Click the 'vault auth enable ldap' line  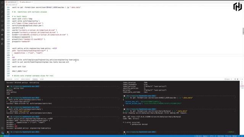pos(22,19)
